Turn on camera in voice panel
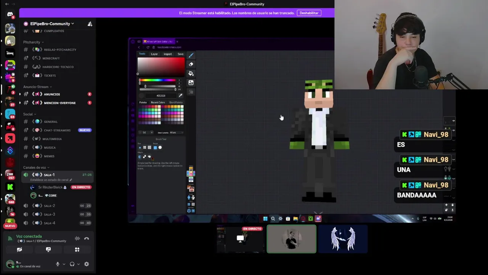Screen dimensions: 488x275 pyautogui.click(x=19, y=250)
